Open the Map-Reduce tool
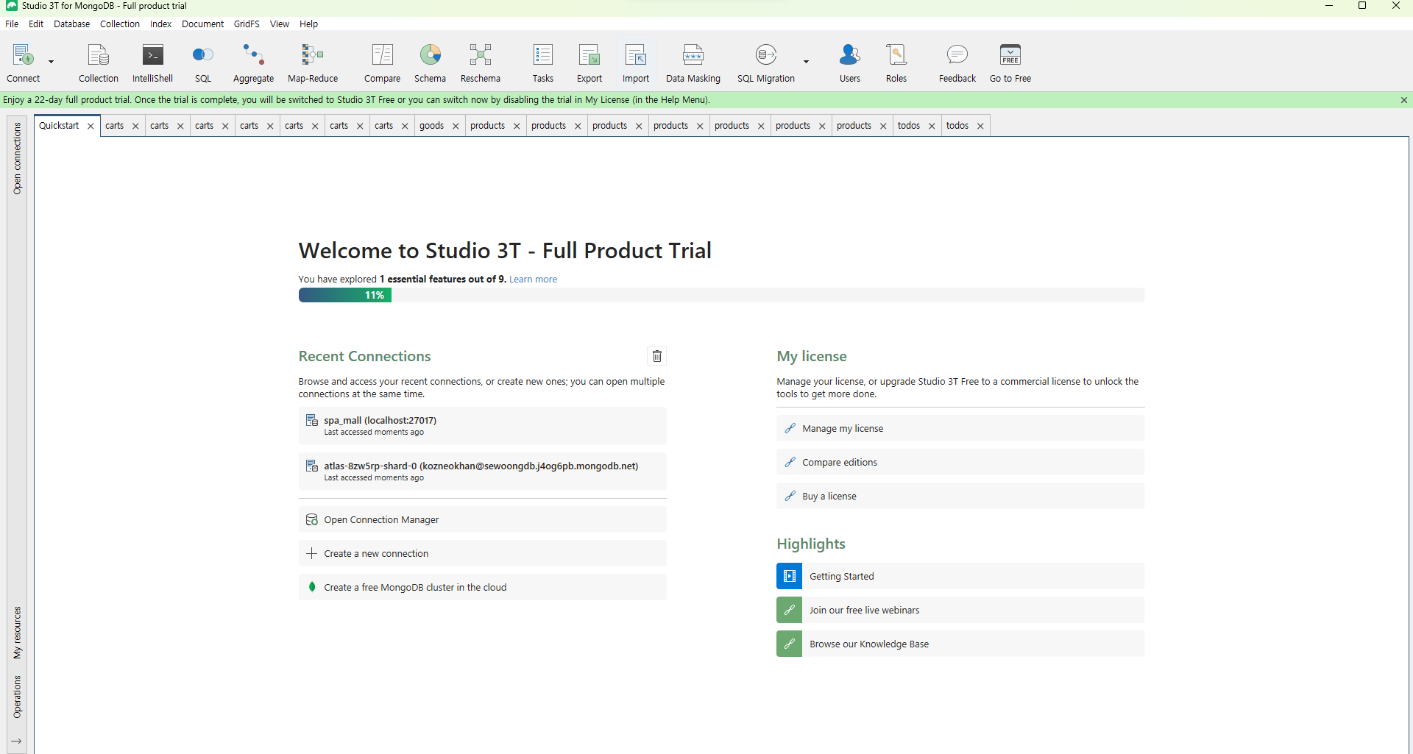 (x=313, y=62)
